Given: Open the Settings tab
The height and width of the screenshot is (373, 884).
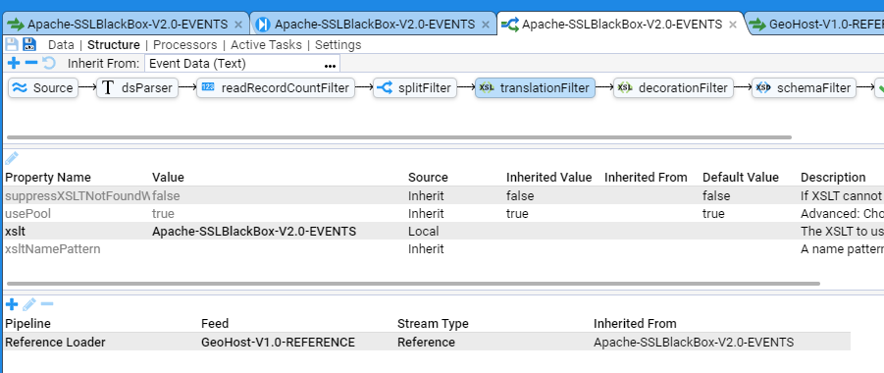Looking at the screenshot, I should click(338, 44).
